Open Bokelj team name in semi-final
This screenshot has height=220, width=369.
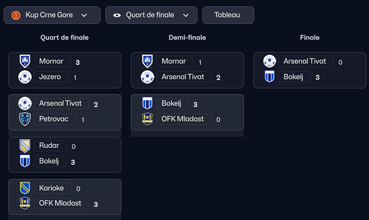(x=172, y=103)
